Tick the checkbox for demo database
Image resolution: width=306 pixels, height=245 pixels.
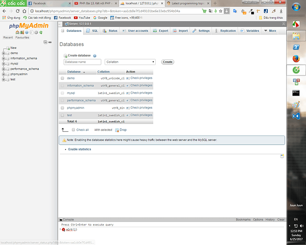[x=62, y=78]
